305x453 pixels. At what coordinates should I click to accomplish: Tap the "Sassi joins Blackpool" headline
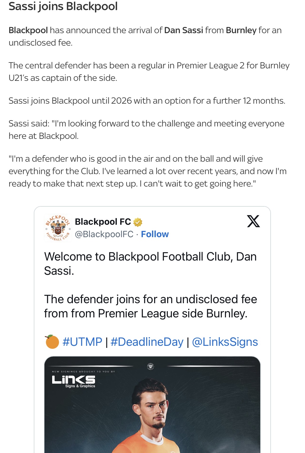(x=63, y=6)
